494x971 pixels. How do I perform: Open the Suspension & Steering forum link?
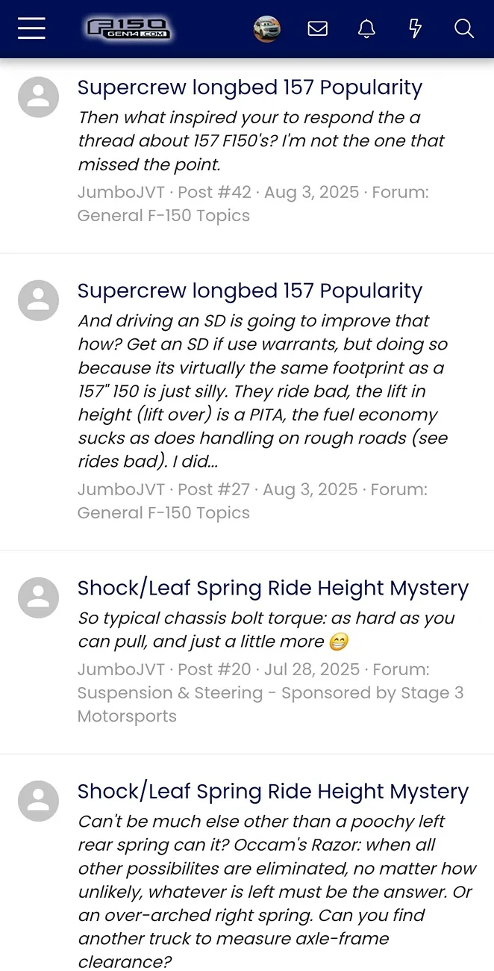269,692
